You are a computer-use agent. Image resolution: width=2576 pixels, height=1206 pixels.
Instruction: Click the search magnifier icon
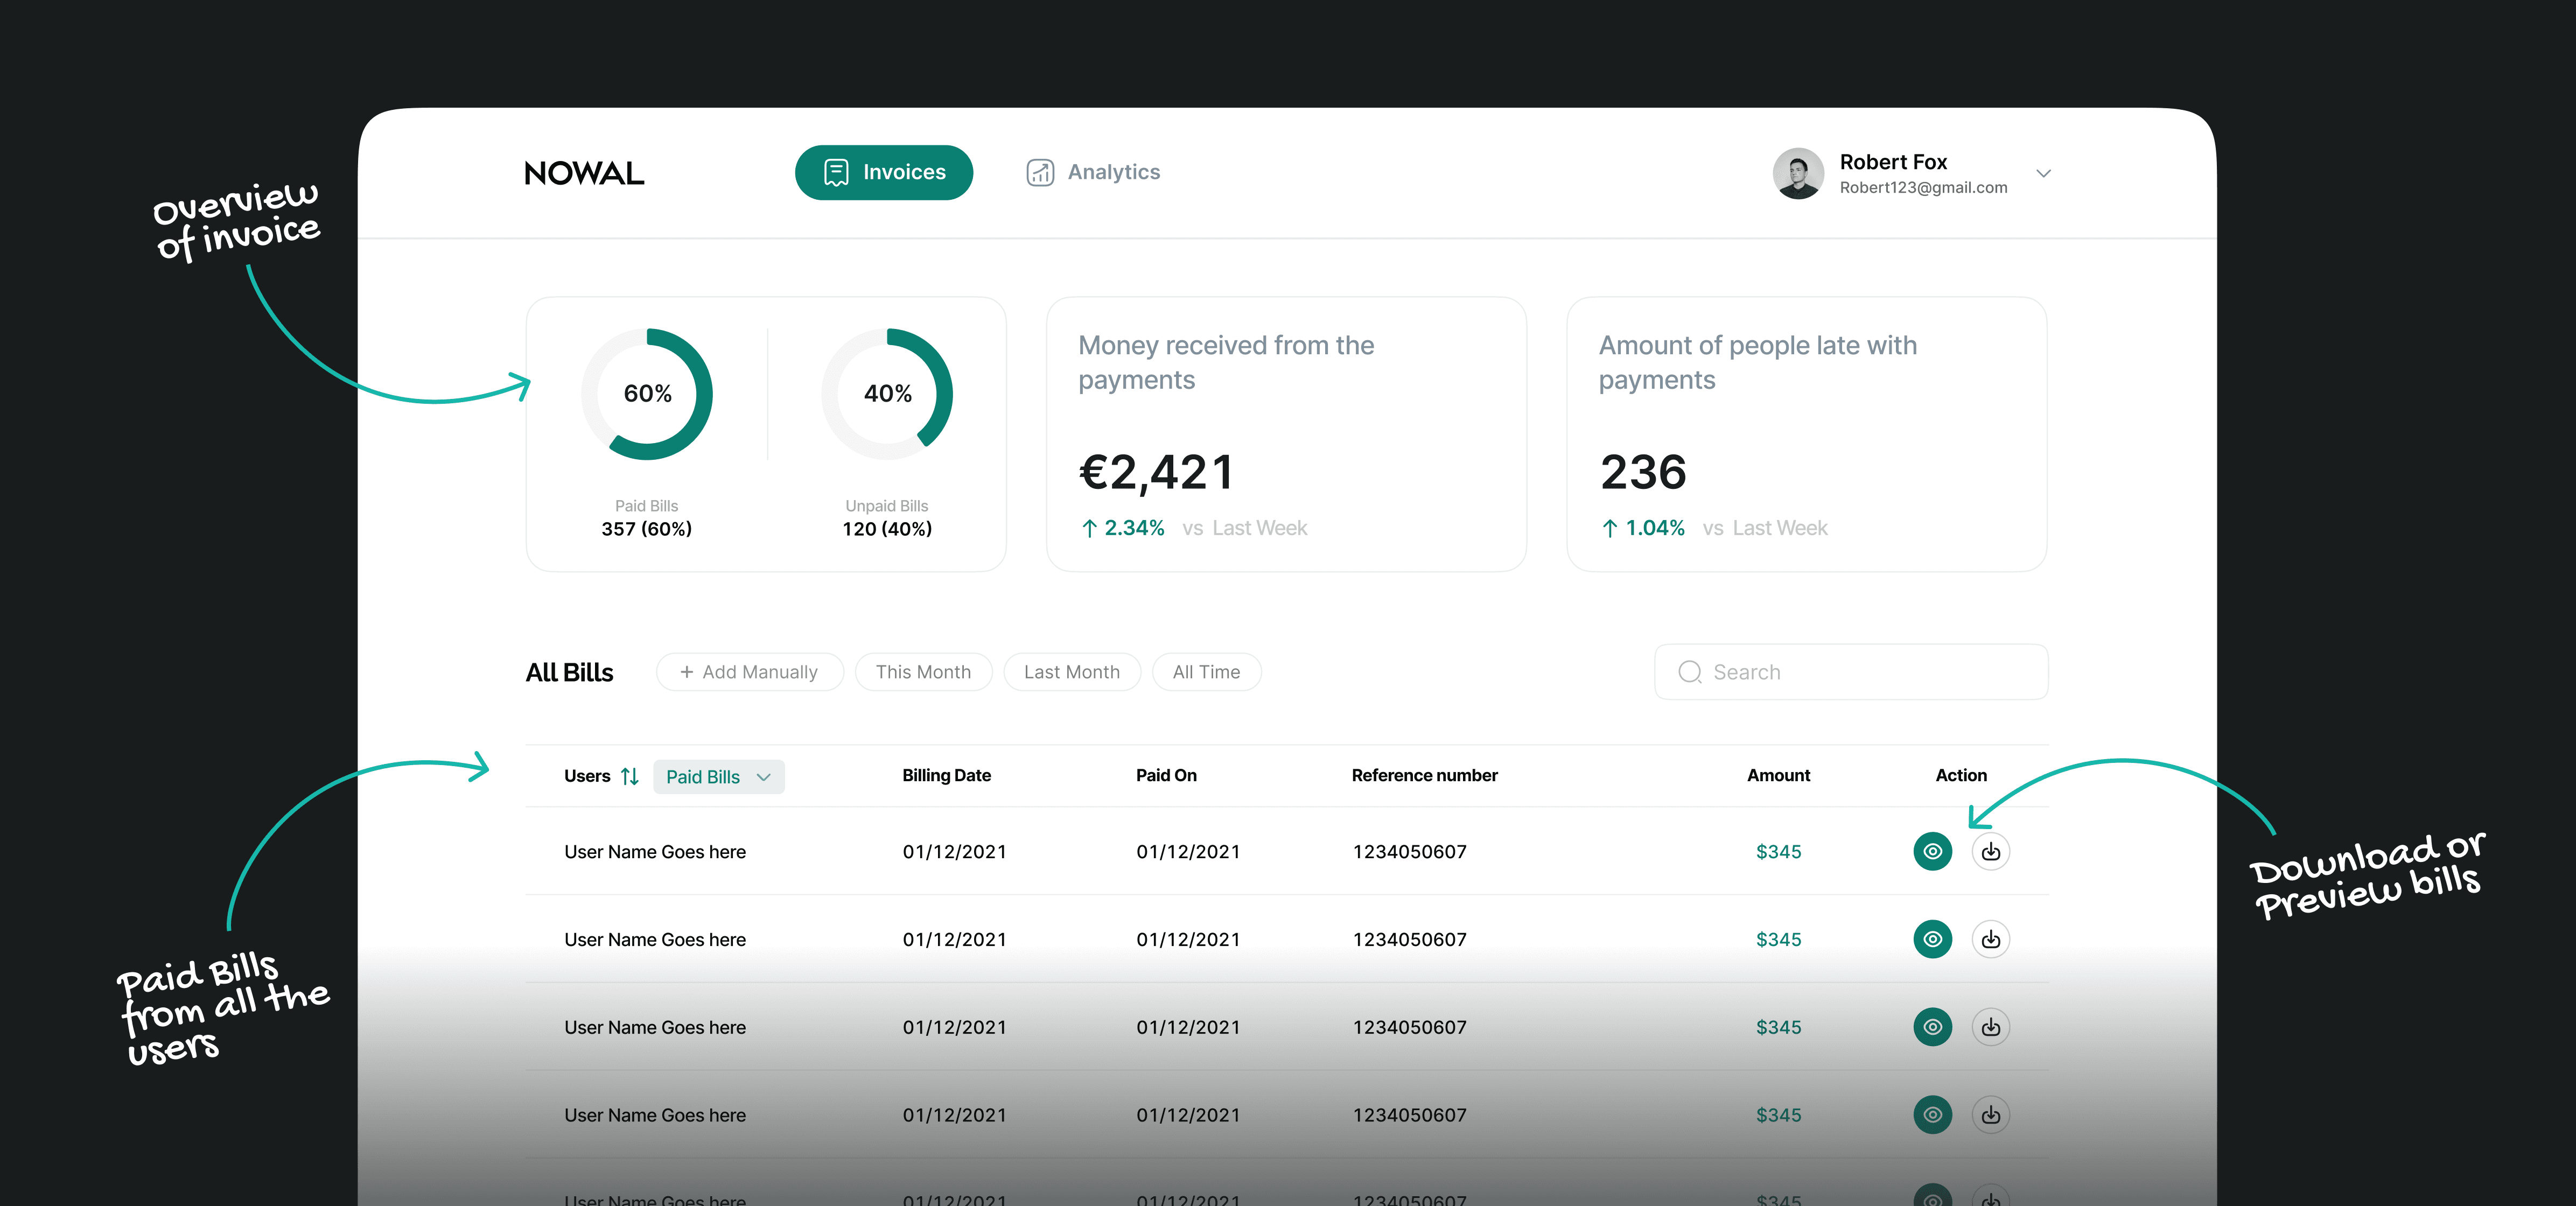point(1690,672)
